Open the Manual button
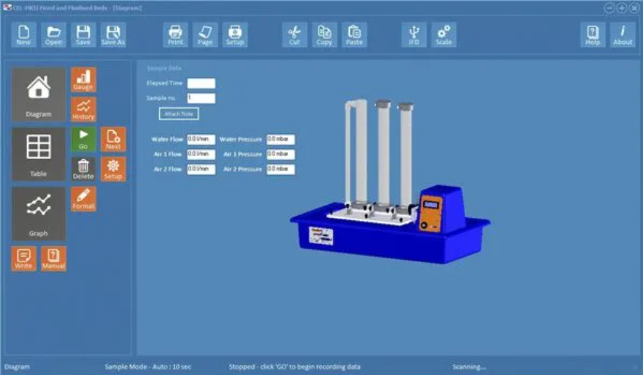 (x=53, y=258)
